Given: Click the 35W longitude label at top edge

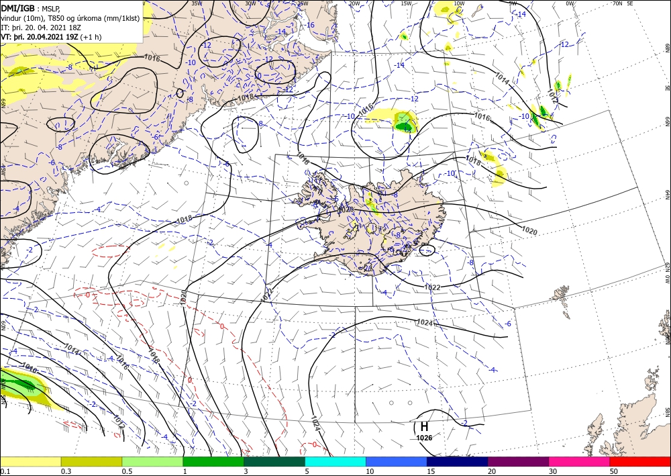Looking at the screenshot, I should tap(197, 3).
